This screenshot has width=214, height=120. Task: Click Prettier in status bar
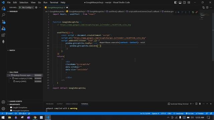click(200, 113)
